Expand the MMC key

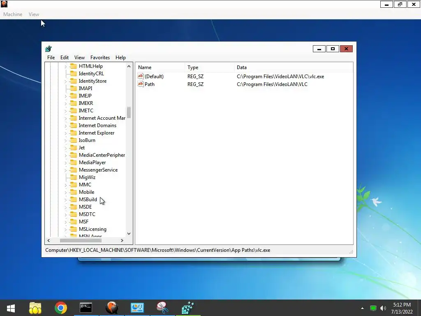click(65, 185)
